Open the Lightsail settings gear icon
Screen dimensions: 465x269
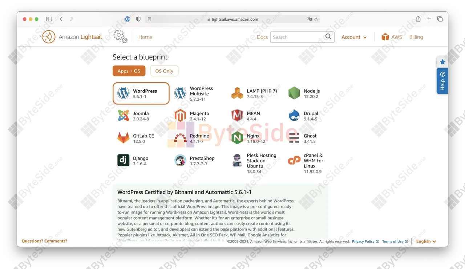[x=120, y=37]
